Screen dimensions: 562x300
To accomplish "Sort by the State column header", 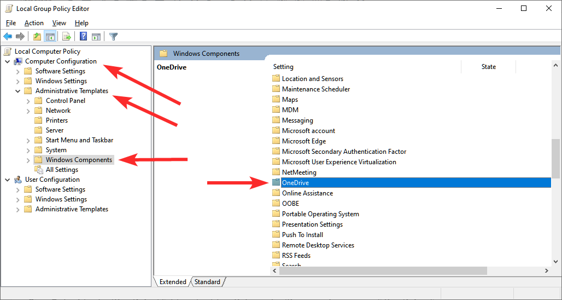I will pos(489,67).
